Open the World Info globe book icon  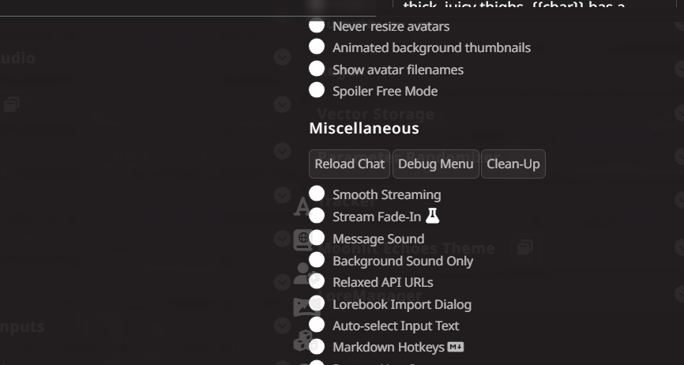click(x=303, y=239)
